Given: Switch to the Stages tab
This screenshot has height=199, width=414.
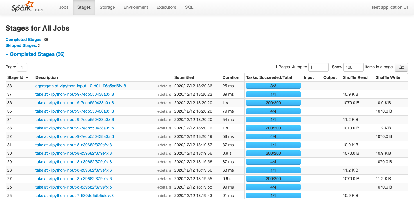Looking at the screenshot, I should pos(84,7).
